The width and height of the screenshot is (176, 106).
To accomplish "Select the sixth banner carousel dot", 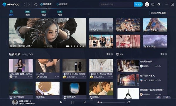I will point(83,46).
